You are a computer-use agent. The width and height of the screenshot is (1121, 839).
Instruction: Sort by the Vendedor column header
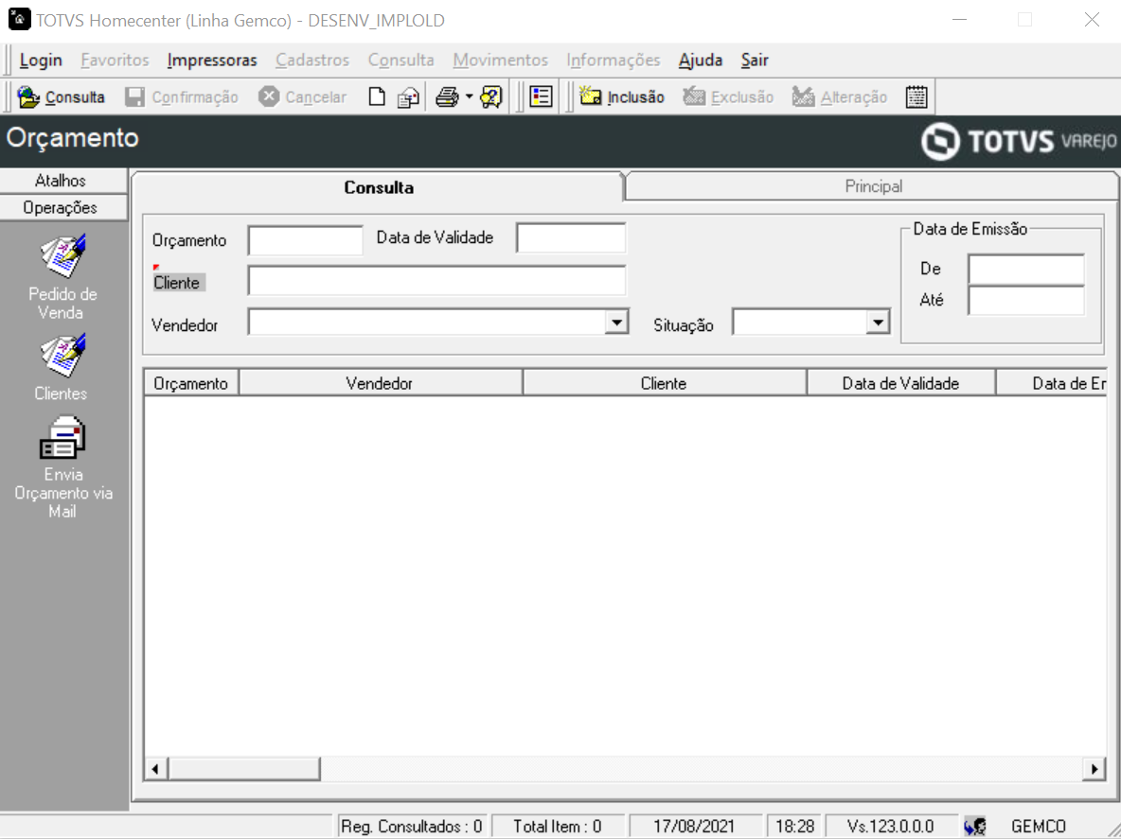coord(380,383)
